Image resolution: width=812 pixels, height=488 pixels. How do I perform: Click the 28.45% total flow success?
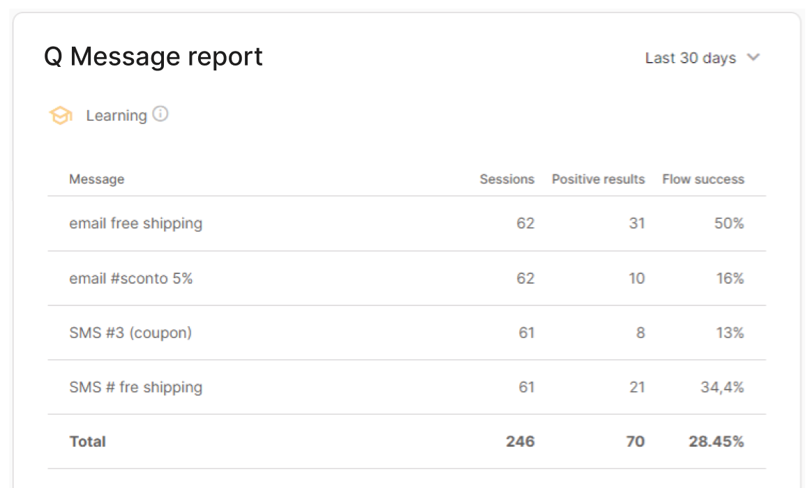tap(716, 441)
